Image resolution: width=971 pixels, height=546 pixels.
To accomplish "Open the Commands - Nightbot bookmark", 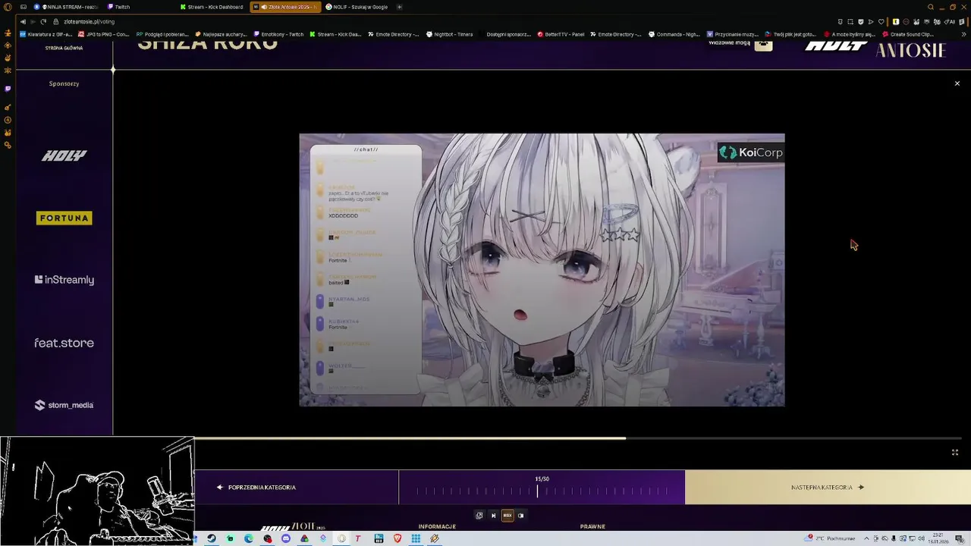I will point(674,34).
